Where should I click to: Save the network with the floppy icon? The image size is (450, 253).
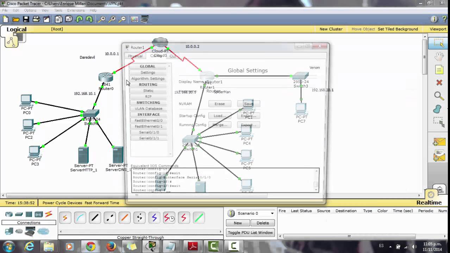(x=26, y=19)
